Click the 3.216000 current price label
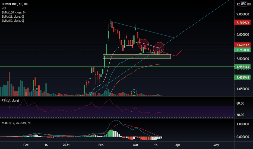Screen dimensions: 253x149 242,50
